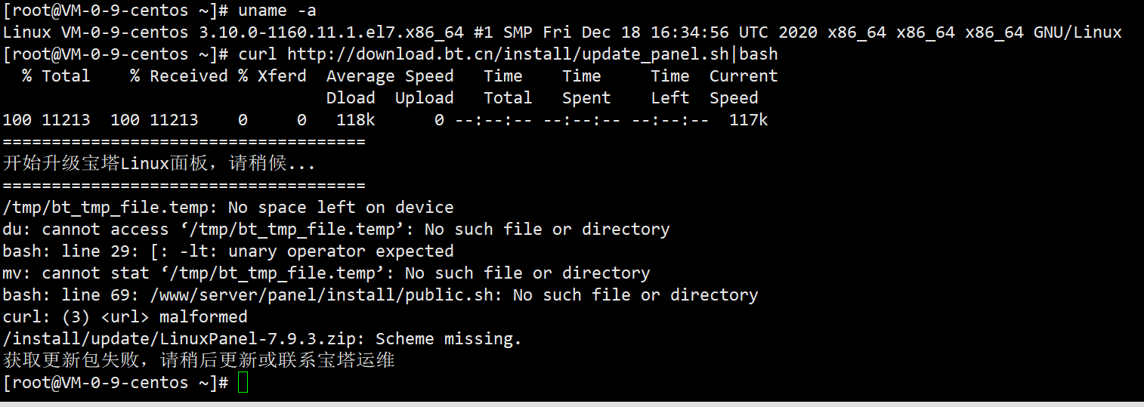Viewport: 1144px width, 407px height.
Task: Click the "118k" Dload speed value
Action: click(x=355, y=120)
